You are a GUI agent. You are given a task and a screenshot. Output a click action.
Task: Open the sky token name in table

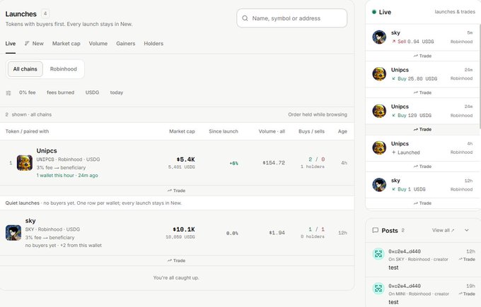pyautogui.click(x=30, y=221)
